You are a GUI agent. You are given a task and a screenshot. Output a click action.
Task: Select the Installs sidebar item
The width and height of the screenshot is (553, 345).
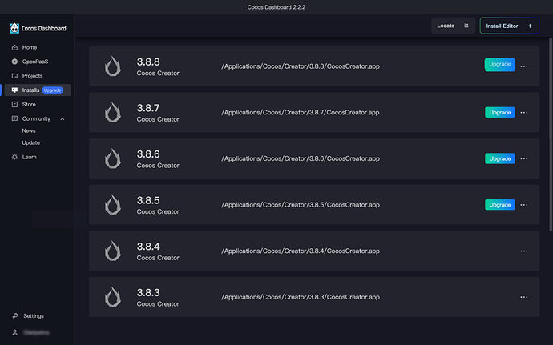pyautogui.click(x=38, y=90)
